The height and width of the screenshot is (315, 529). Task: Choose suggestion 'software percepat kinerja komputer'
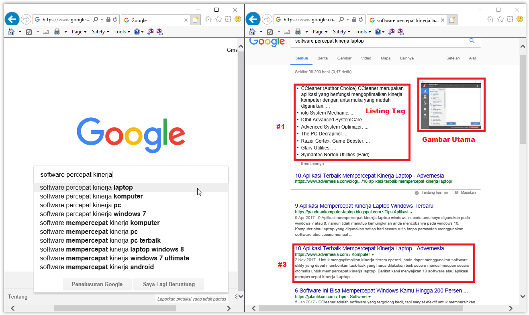131,196
